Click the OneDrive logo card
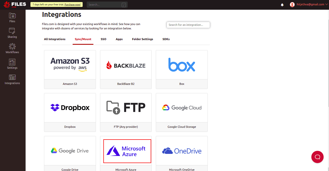Screen dimensions: 329x171 click(182, 151)
